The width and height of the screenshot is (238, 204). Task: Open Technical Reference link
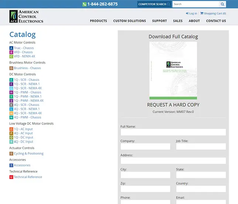point(28,177)
